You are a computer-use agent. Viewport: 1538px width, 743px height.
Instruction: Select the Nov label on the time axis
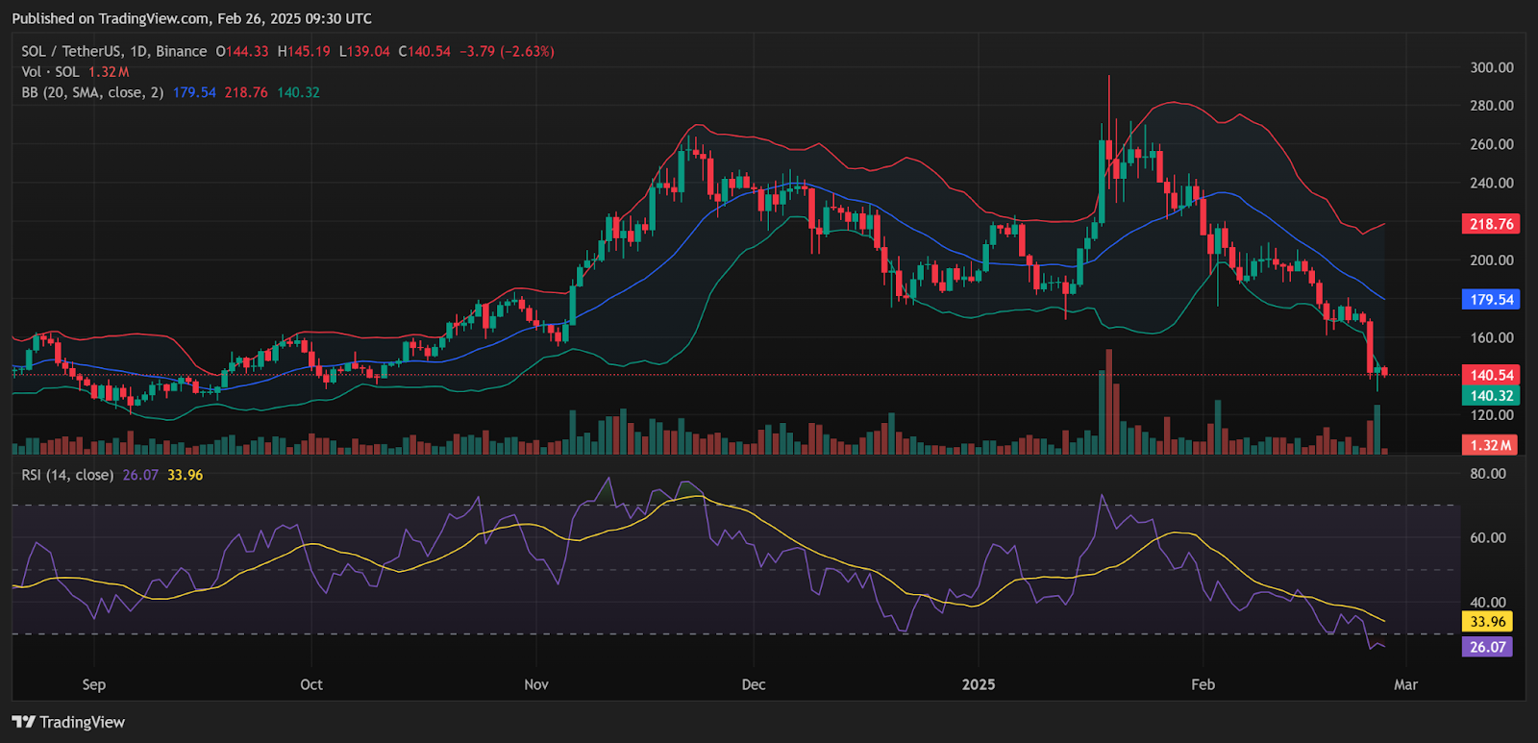tap(536, 684)
